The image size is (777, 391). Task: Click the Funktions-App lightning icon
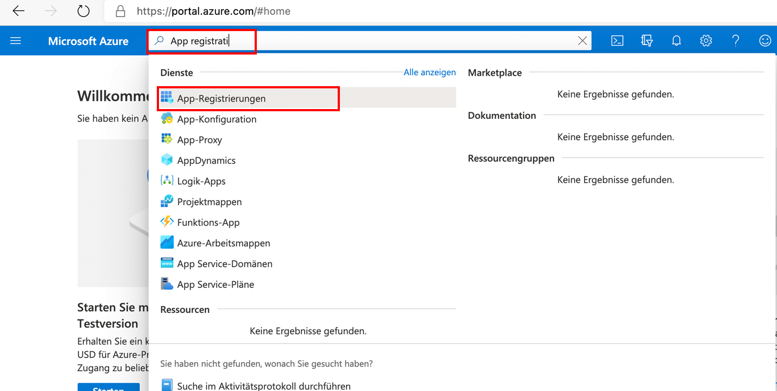167,222
